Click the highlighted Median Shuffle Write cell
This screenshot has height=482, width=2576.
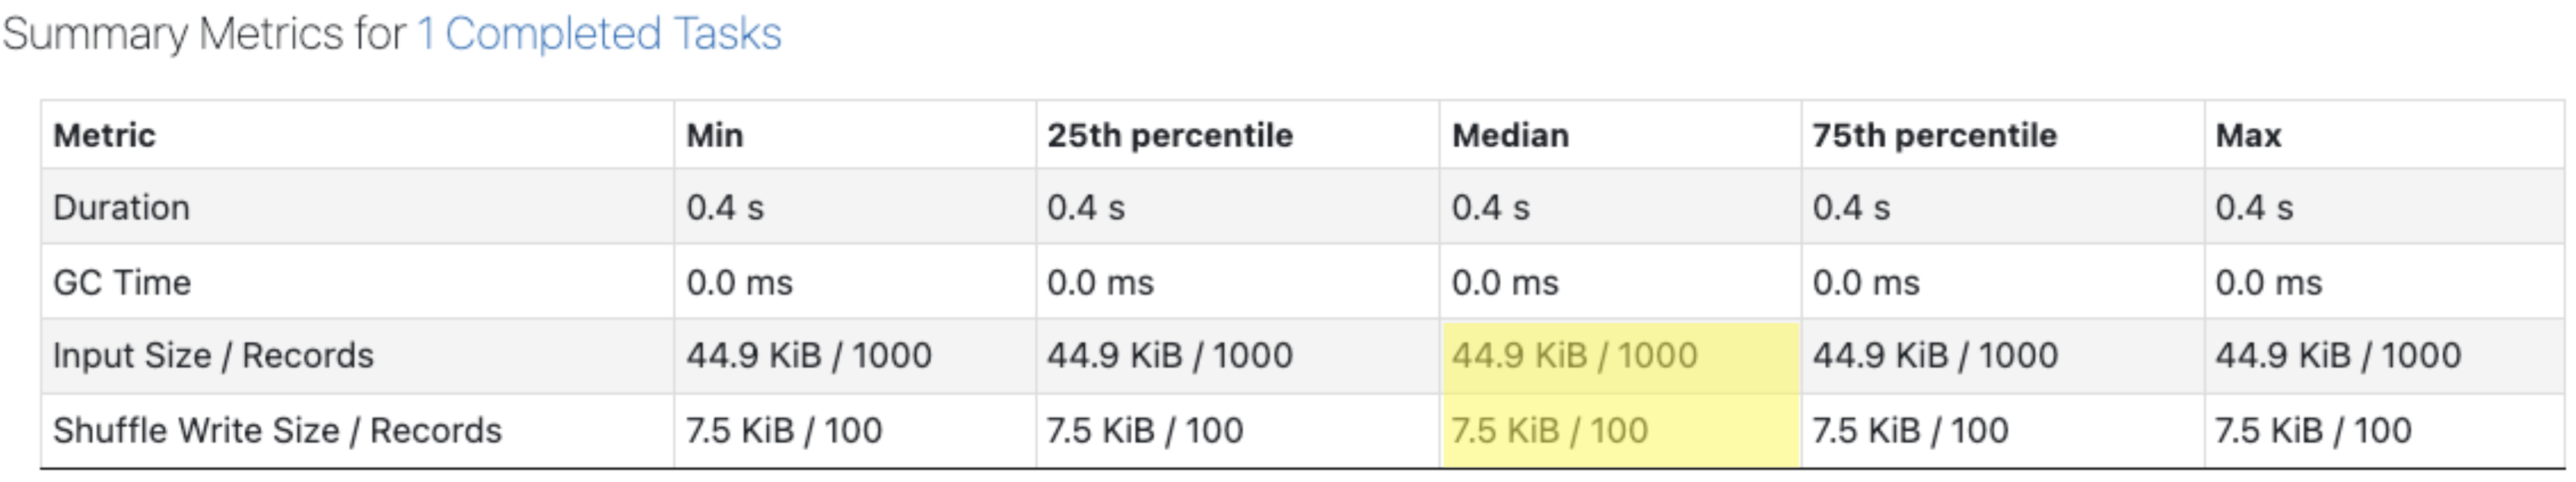(x=1549, y=430)
